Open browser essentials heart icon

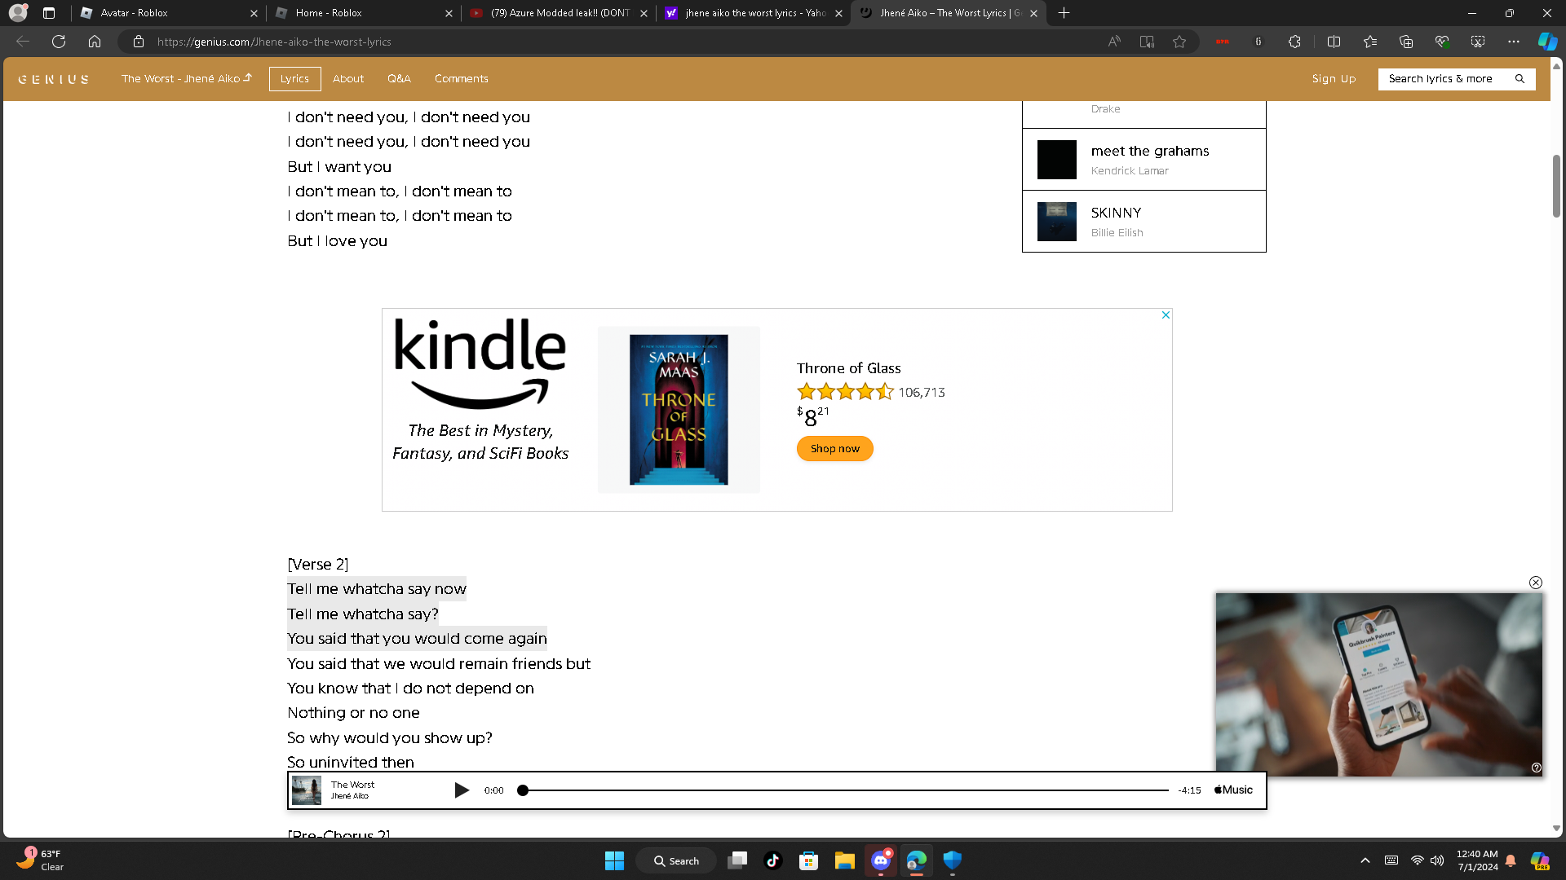[x=1442, y=42]
